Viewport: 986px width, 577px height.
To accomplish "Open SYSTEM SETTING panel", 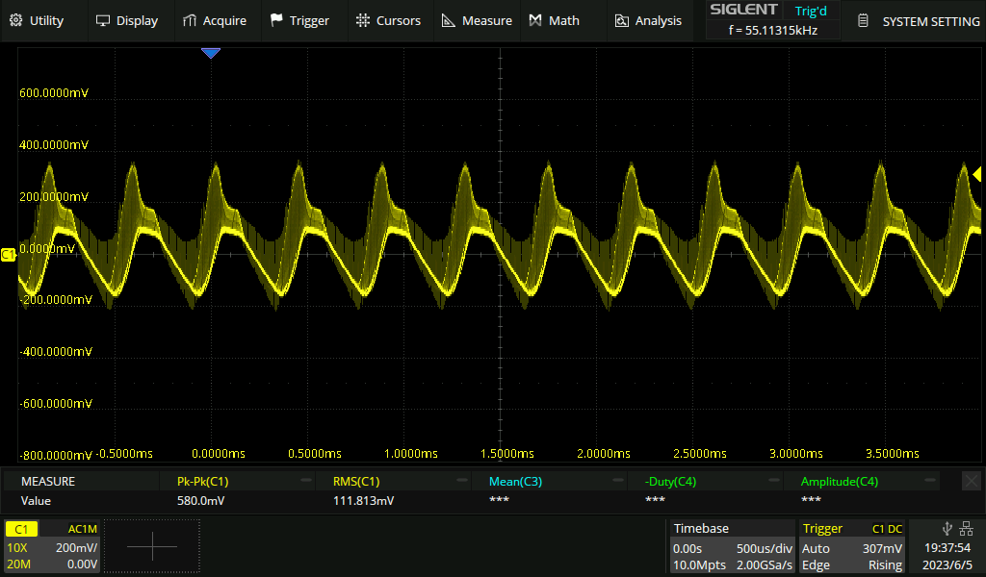I will click(918, 20).
